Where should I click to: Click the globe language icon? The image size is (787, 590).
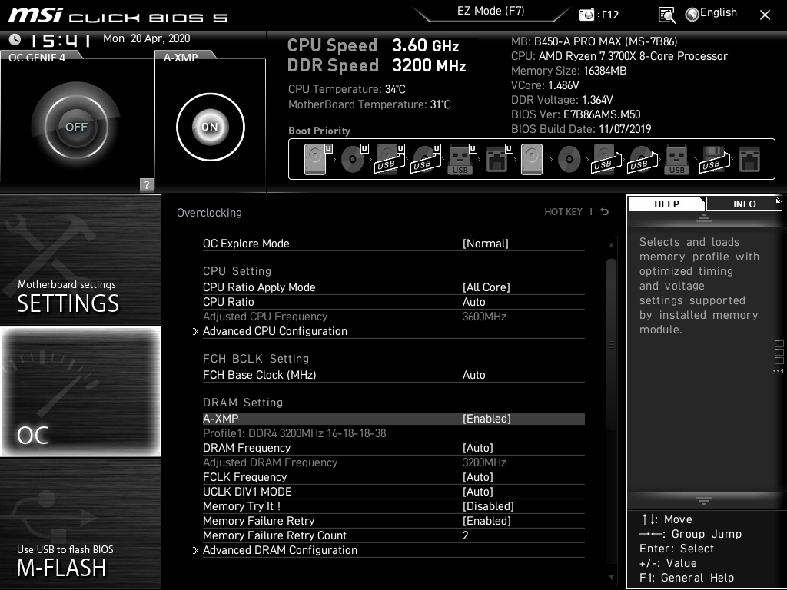point(692,15)
